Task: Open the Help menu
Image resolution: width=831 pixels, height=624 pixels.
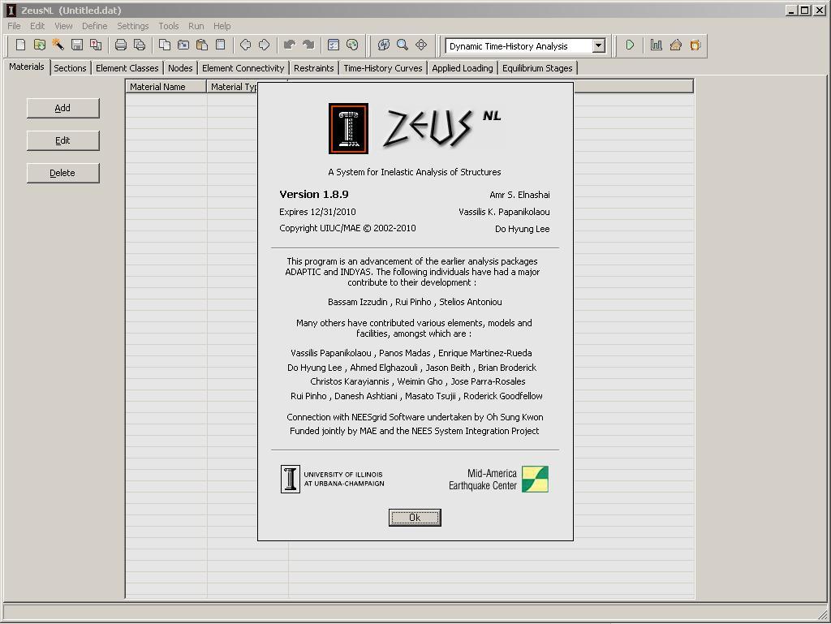Action: pyautogui.click(x=222, y=26)
